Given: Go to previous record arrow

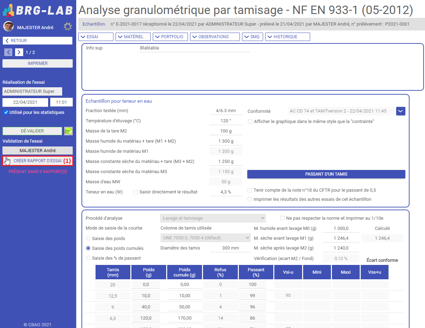Looking at the screenshot, I should (x=8, y=52).
